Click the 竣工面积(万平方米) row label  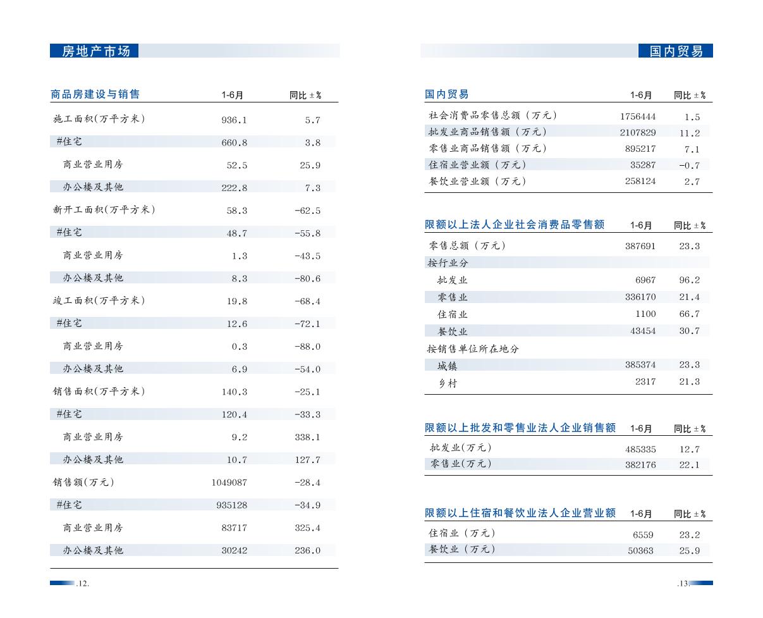tap(99, 301)
